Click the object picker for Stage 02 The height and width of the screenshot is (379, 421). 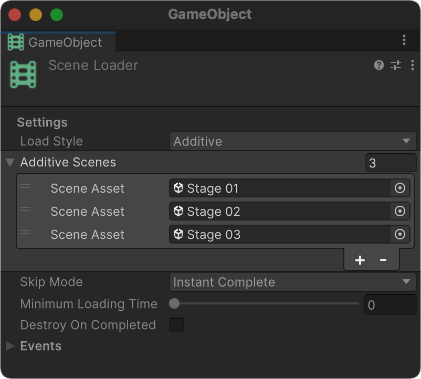click(400, 211)
